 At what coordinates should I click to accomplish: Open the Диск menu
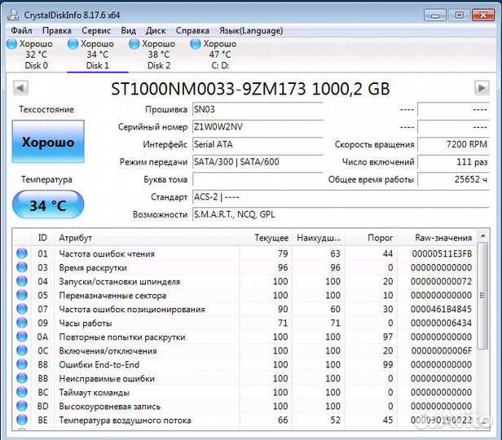coord(156,31)
